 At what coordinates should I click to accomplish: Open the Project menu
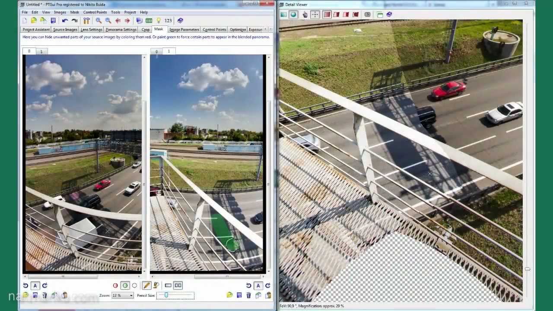pyautogui.click(x=130, y=12)
